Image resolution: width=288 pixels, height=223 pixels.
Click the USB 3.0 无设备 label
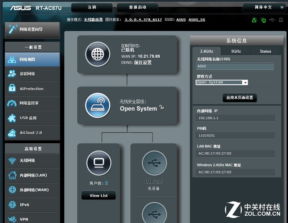(x=153, y=189)
